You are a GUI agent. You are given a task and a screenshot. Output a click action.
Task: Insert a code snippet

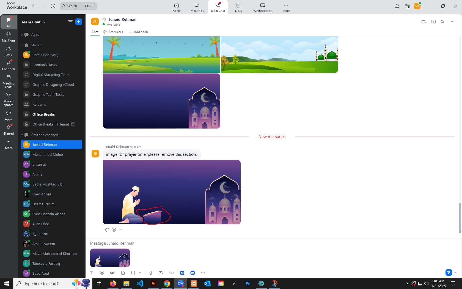point(172,273)
